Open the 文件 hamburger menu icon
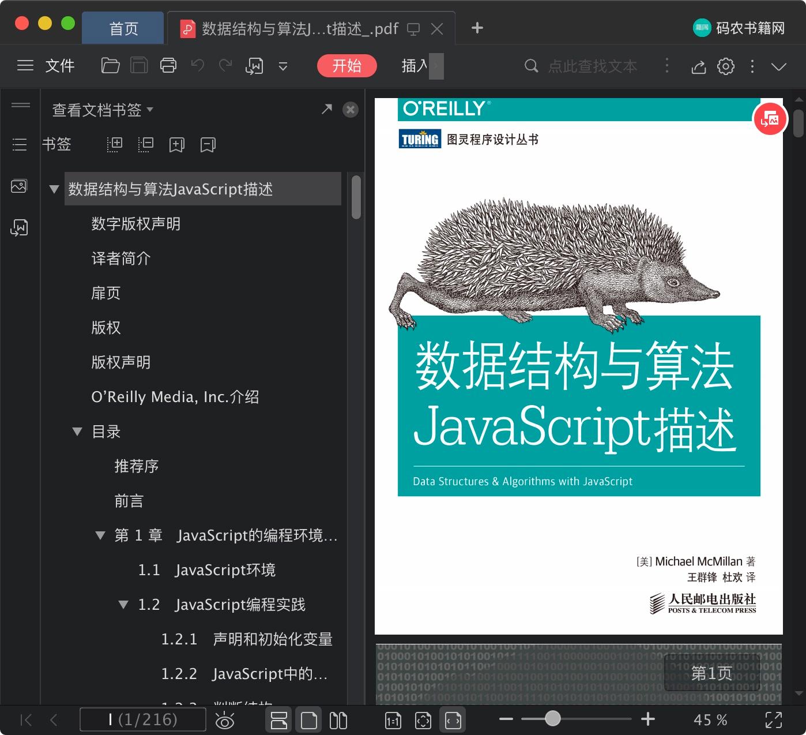806x735 pixels. pos(25,66)
